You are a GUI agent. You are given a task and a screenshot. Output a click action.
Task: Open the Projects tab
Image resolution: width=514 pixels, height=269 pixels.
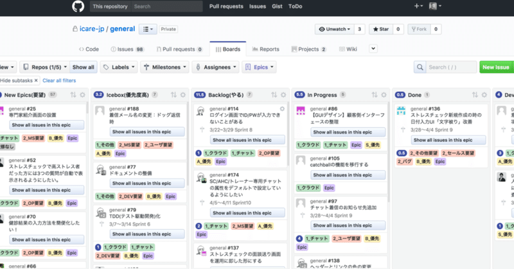(x=308, y=49)
